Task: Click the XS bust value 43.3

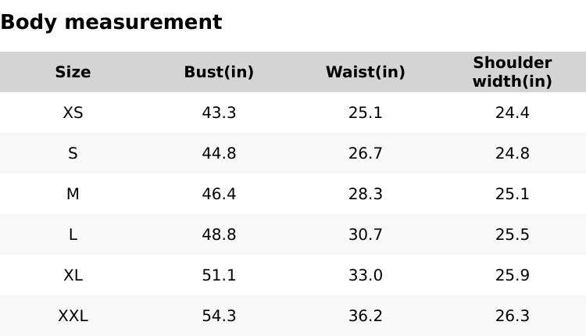Action: pyautogui.click(x=219, y=113)
